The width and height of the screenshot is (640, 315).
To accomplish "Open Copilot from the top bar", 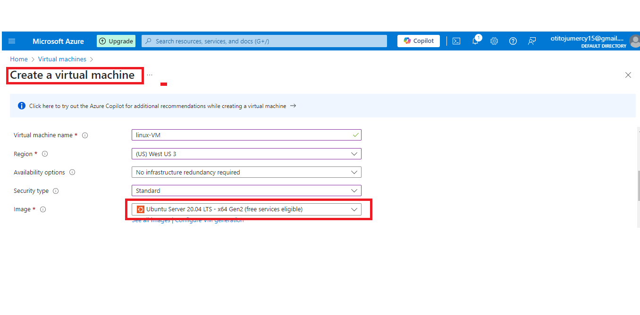I will 419,41.
